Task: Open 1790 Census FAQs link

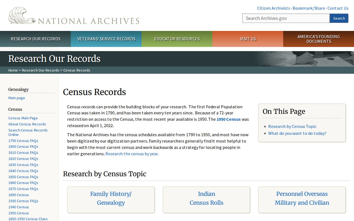Action: tap(23, 141)
